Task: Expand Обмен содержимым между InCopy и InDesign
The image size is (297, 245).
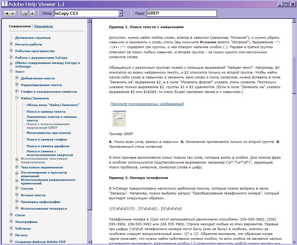Action: coord(11,64)
